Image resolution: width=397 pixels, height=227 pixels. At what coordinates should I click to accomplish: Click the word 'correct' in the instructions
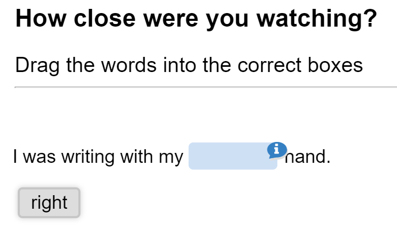(270, 65)
